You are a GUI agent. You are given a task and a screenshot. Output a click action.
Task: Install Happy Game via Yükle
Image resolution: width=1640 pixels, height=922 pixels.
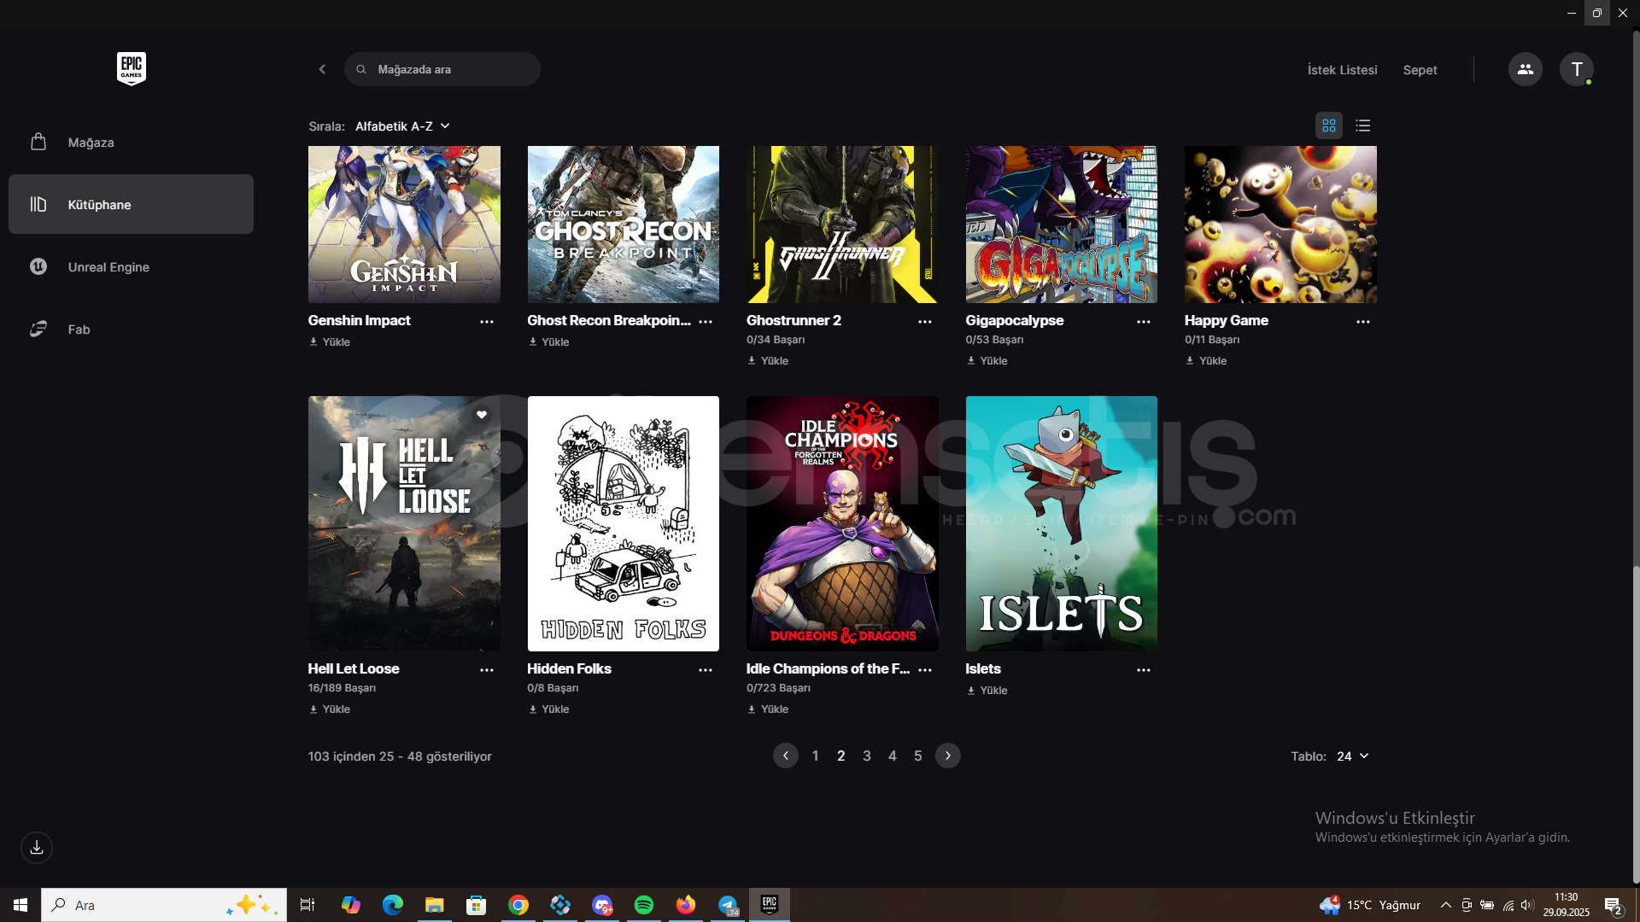[1206, 361]
